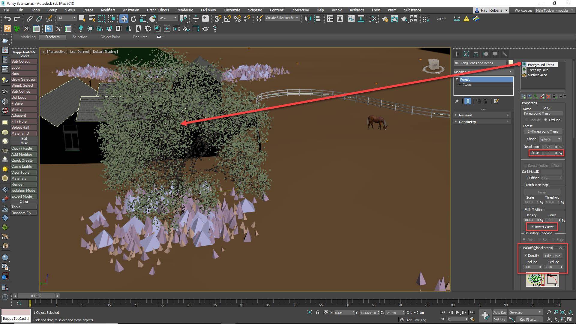Open the Shape dropdown showing Sphere
The width and height of the screenshot is (576, 324).
click(550, 139)
